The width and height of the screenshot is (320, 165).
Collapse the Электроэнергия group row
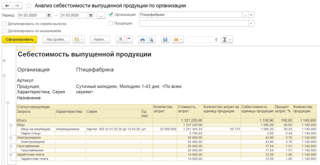click(x=11, y=137)
